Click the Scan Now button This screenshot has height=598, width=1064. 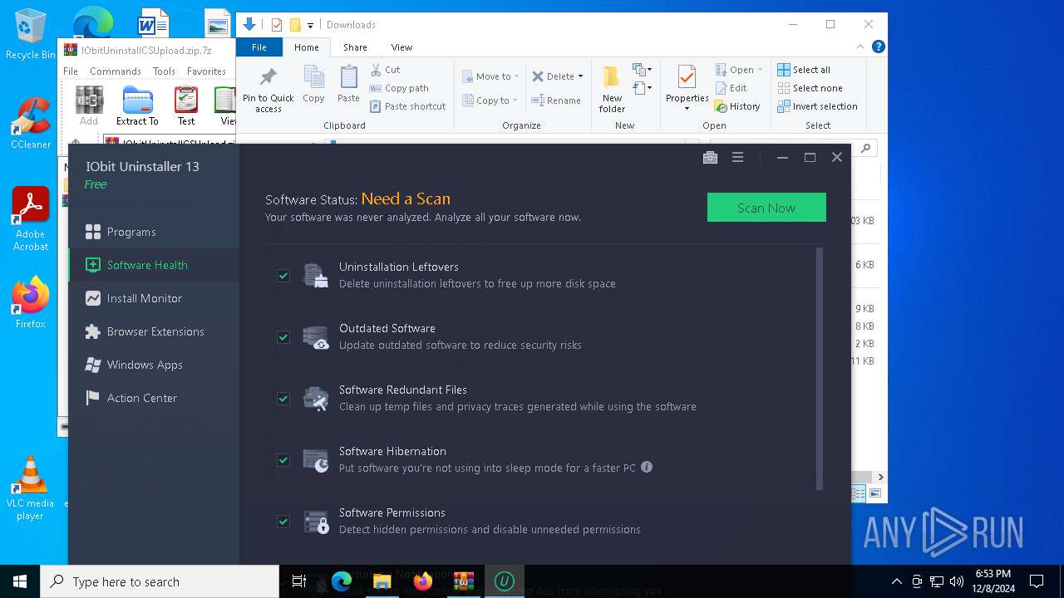click(766, 208)
